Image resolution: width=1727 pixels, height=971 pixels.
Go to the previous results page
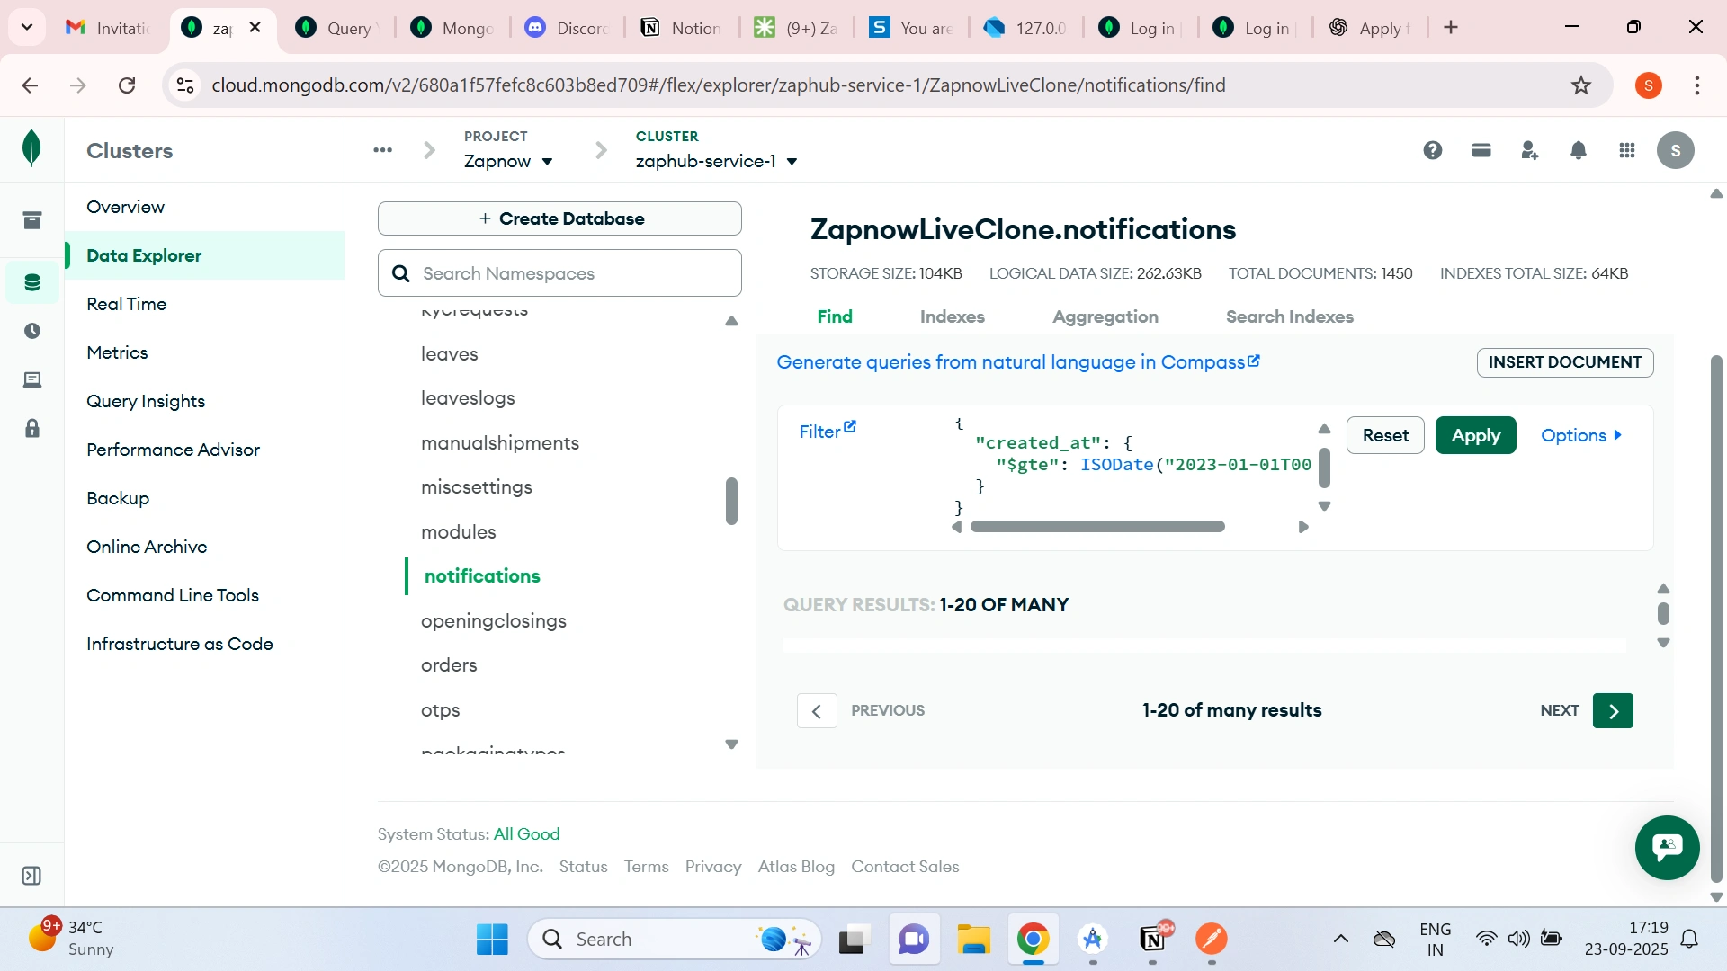817,711
